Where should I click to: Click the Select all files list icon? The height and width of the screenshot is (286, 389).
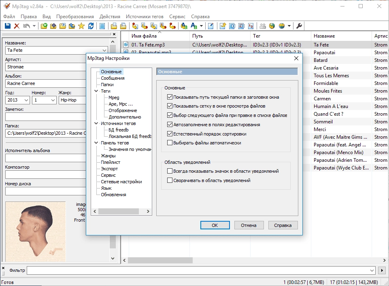[102, 26]
